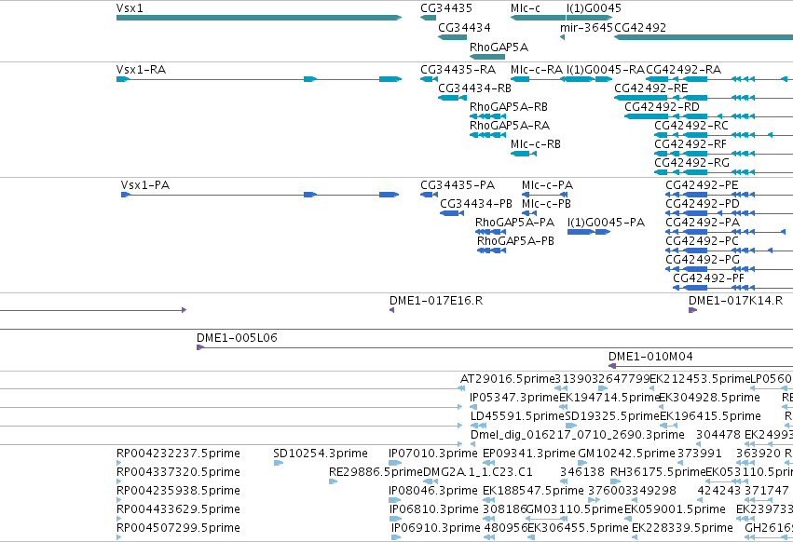Screen dimensions: 793x542
Task: Click the Mlc-c-PA protein label
Action: pyautogui.click(x=547, y=185)
